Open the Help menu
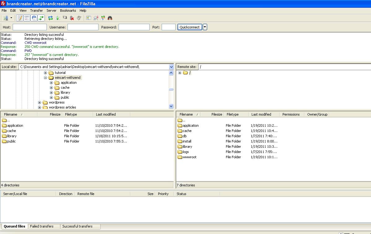 click(x=83, y=11)
